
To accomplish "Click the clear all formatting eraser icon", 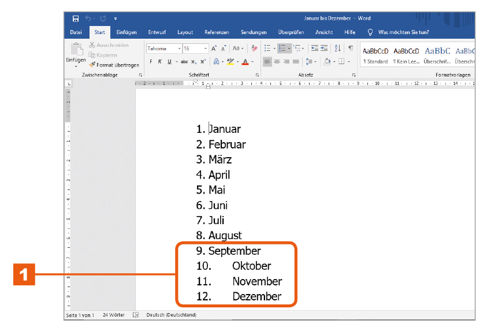I will point(254,48).
